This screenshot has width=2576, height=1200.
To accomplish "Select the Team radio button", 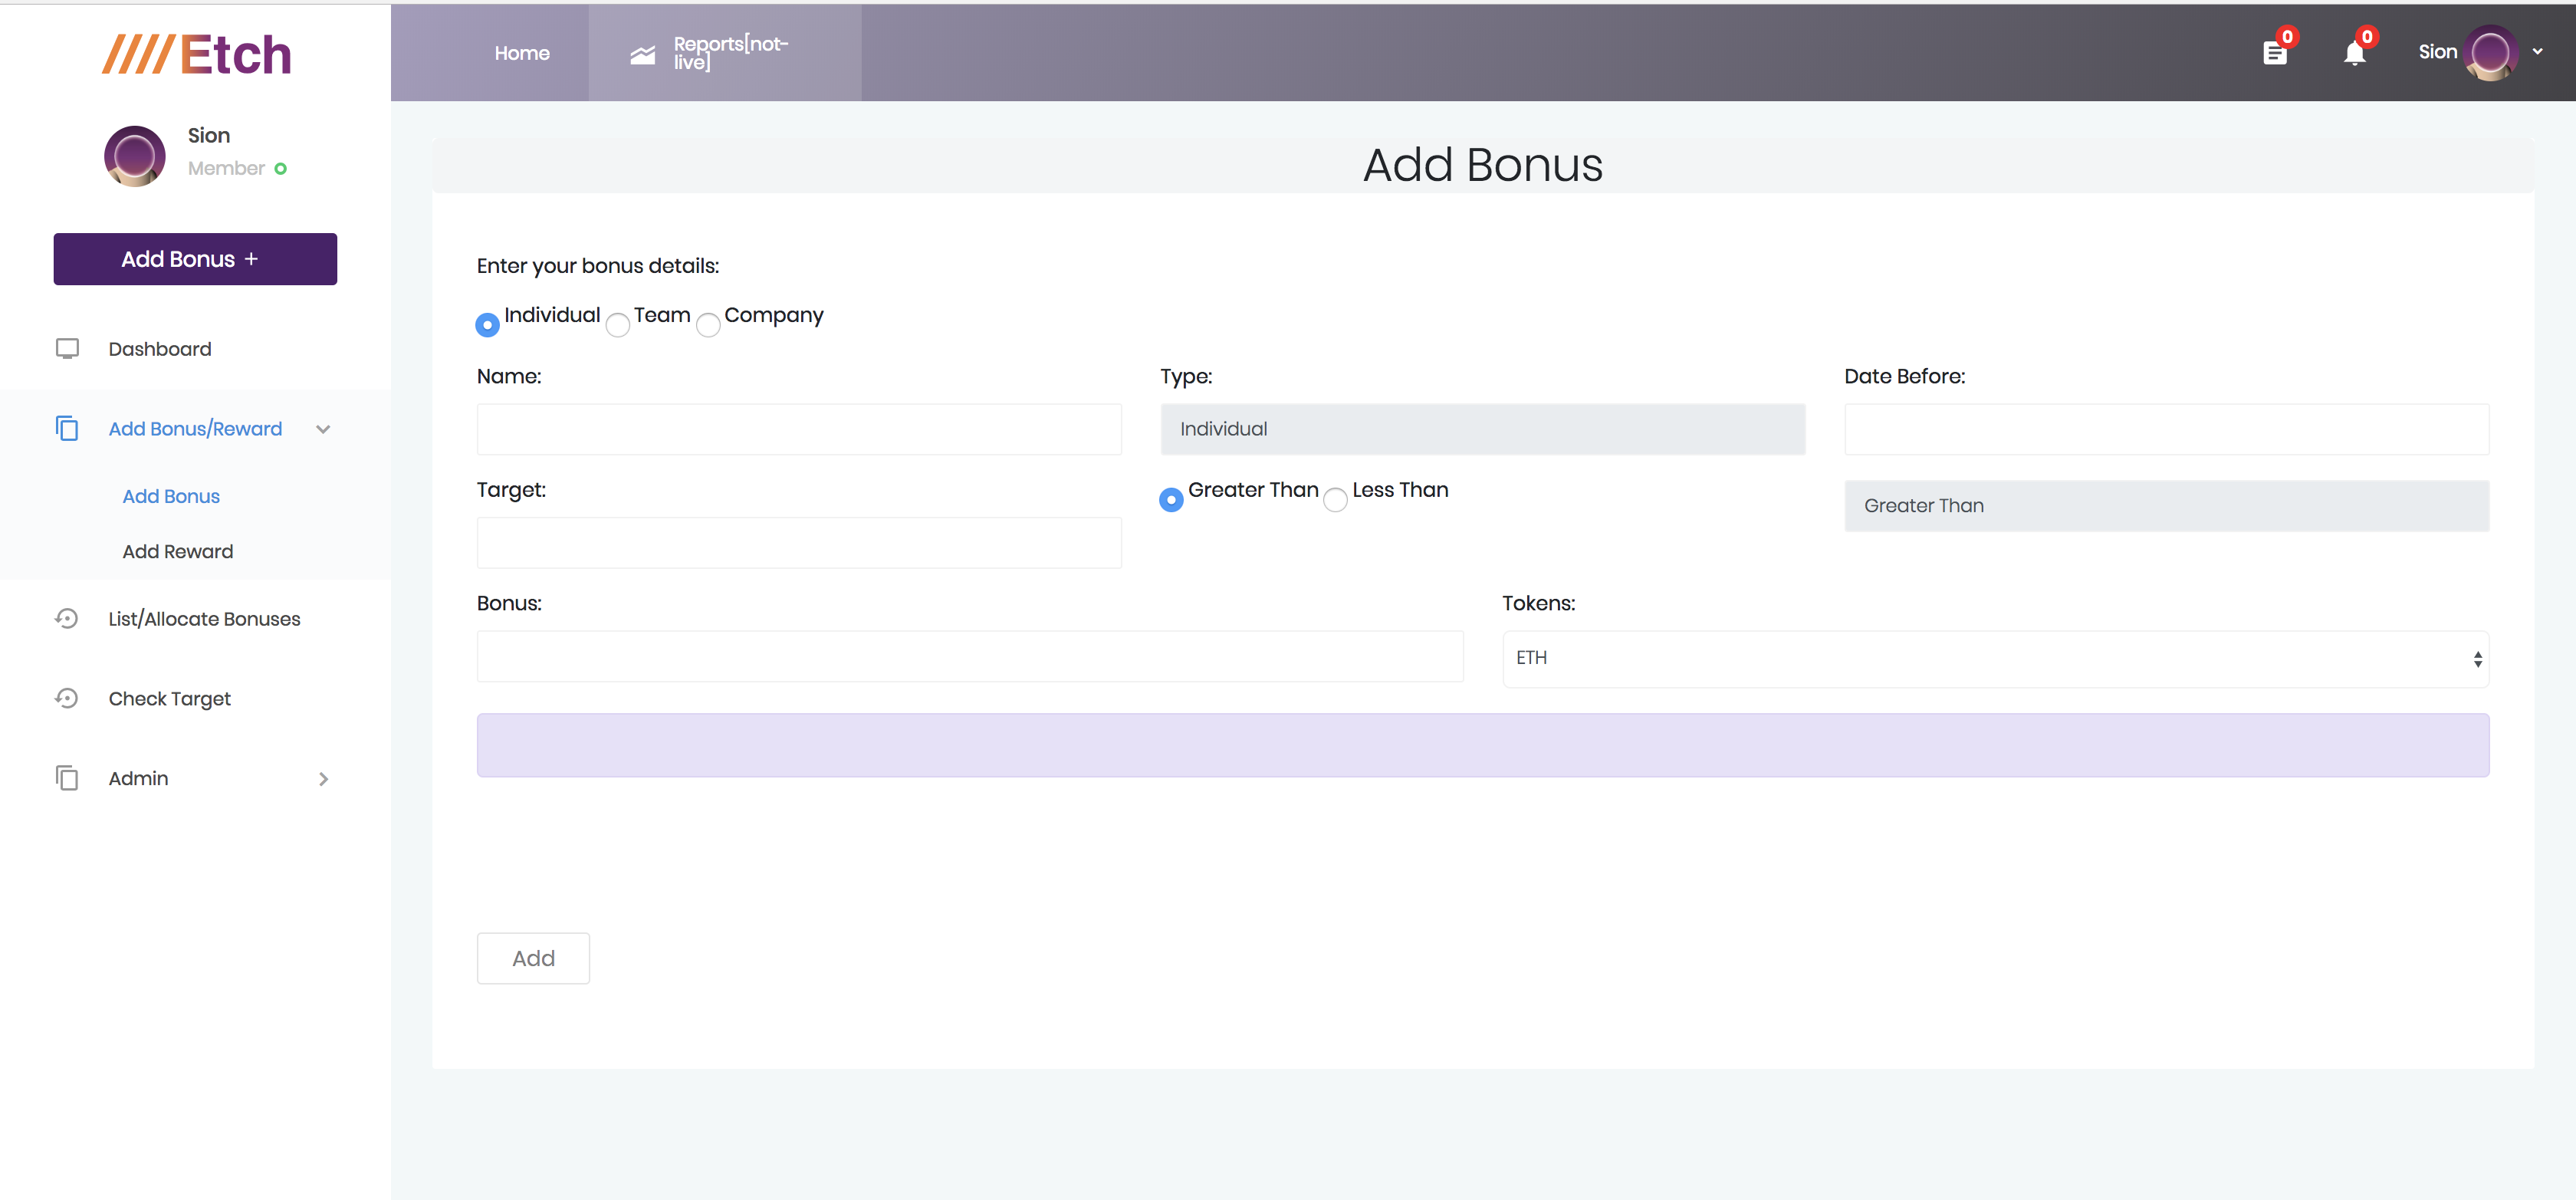I will 618,325.
